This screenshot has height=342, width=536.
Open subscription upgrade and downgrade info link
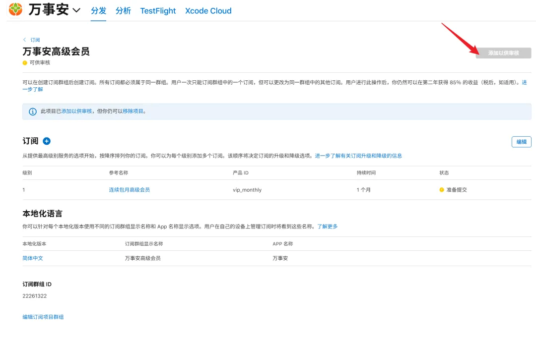[358, 156]
